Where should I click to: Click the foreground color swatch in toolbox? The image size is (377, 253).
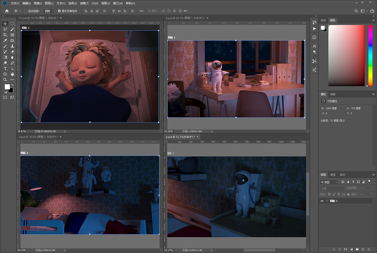click(x=7, y=87)
